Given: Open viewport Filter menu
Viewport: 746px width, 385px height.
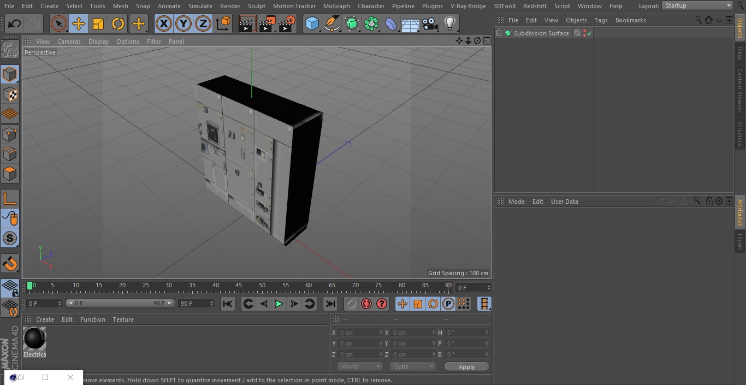Looking at the screenshot, I should click(154, 42).
